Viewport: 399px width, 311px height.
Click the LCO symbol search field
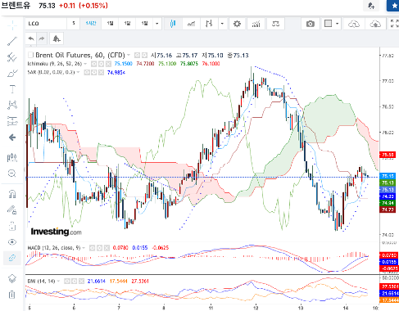tap(46, 24)
